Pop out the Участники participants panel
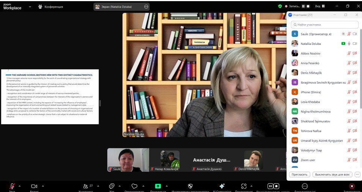362x192 pixels. click(345, 15)
